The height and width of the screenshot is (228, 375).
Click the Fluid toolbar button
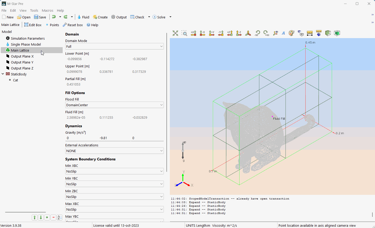83,17
